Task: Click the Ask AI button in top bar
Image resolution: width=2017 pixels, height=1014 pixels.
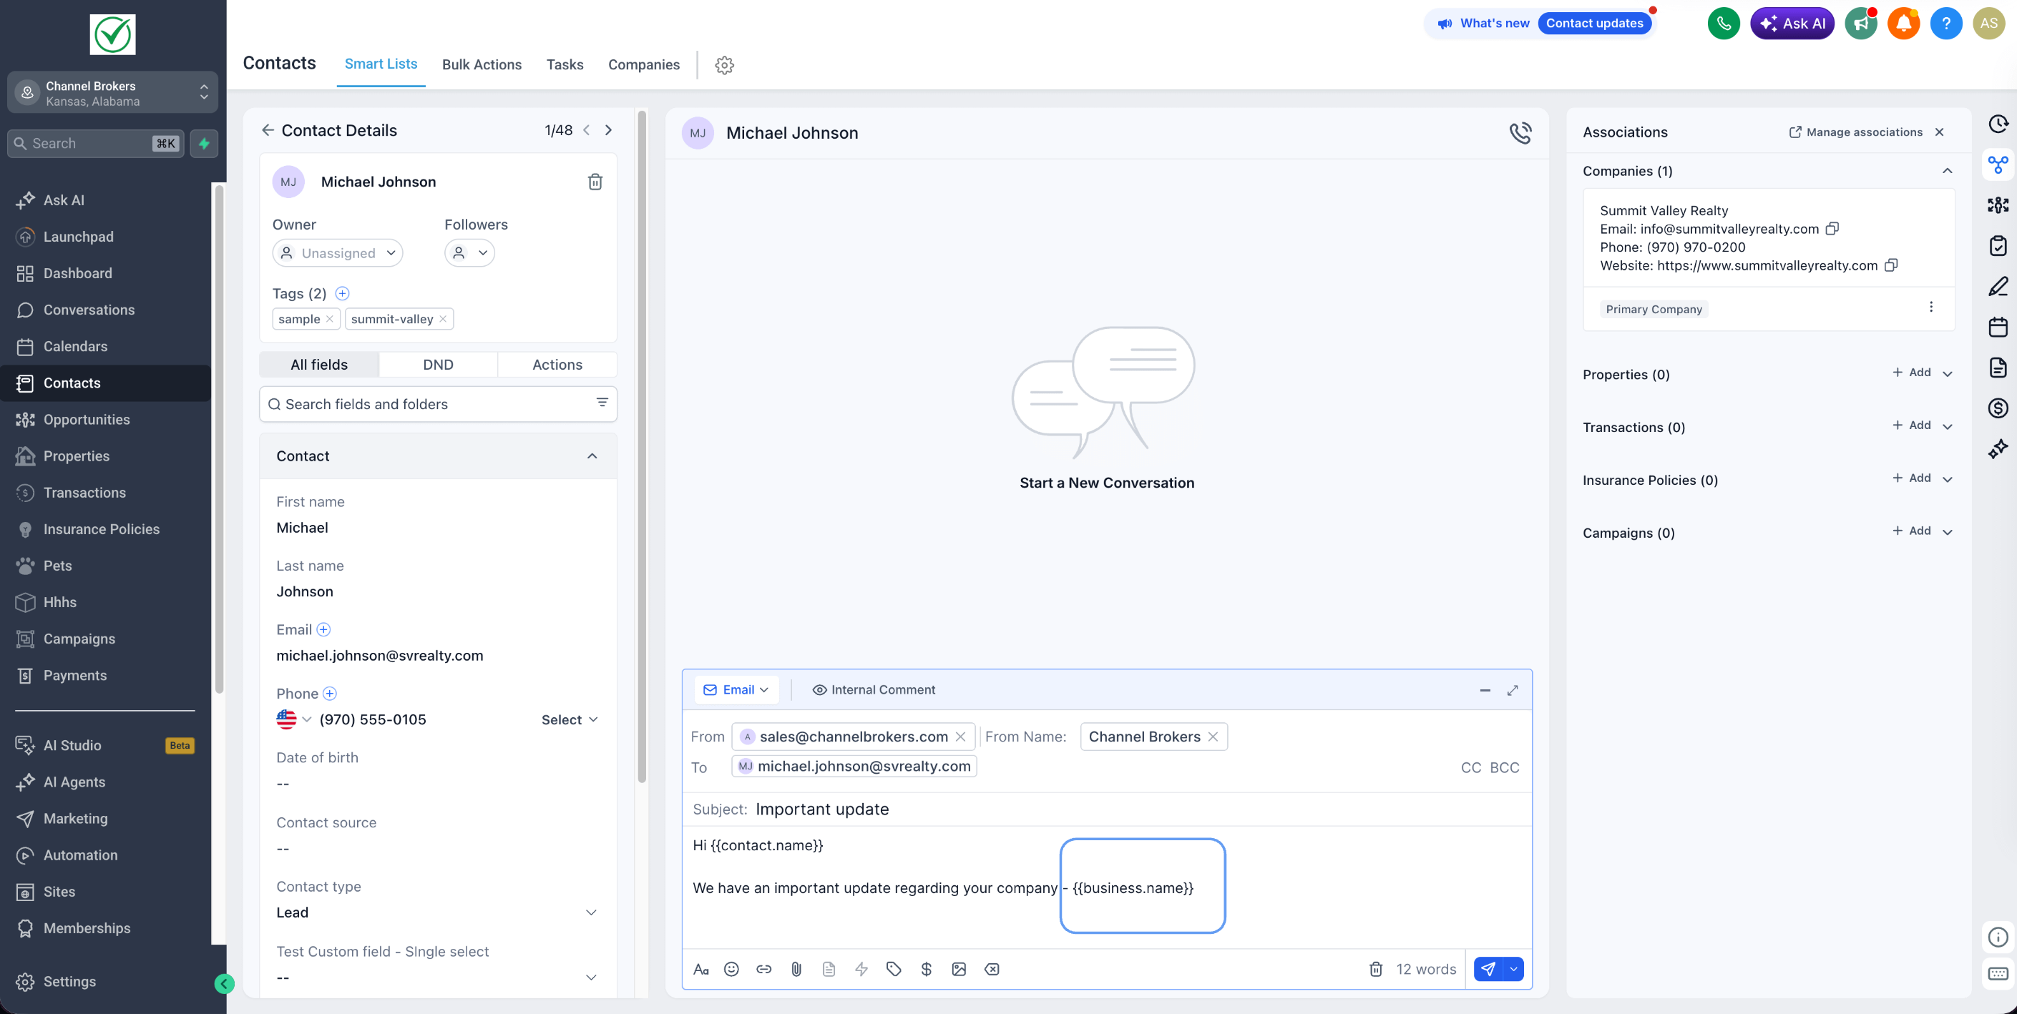Action: coord(1792,24)
